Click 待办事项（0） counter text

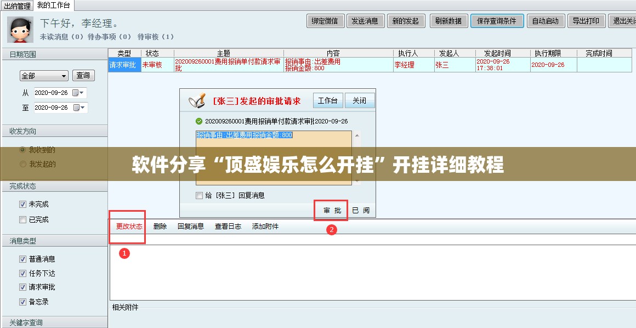[x=109, y=37]
